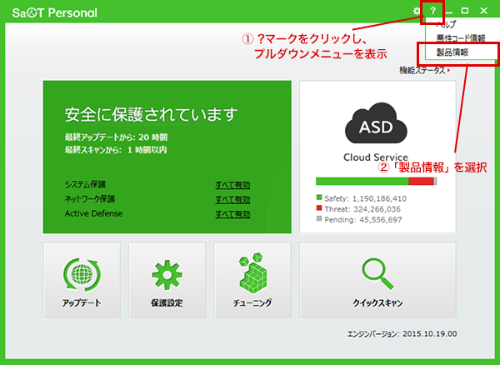The width and height of the screenshot is (500, 365).
Task: Click the システム保護 label
Action: pos(85,184)
